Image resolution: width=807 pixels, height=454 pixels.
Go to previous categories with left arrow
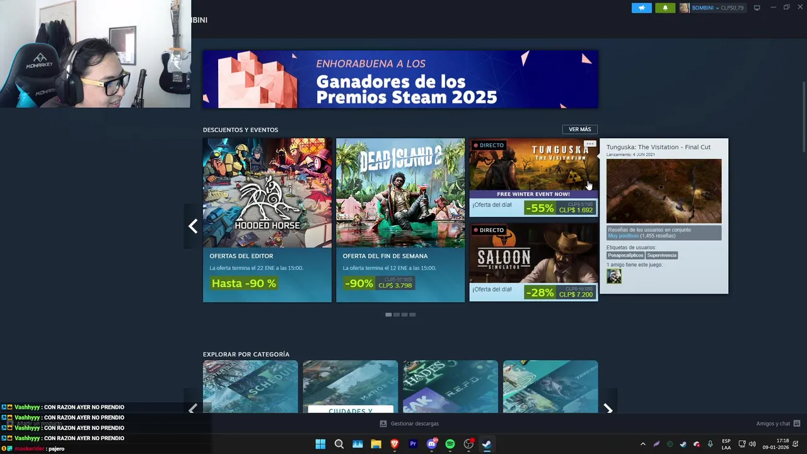(x=193, y=409)
